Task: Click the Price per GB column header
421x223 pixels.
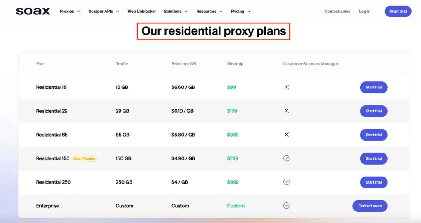Action: pyautogui.click(x=184, y=64)
